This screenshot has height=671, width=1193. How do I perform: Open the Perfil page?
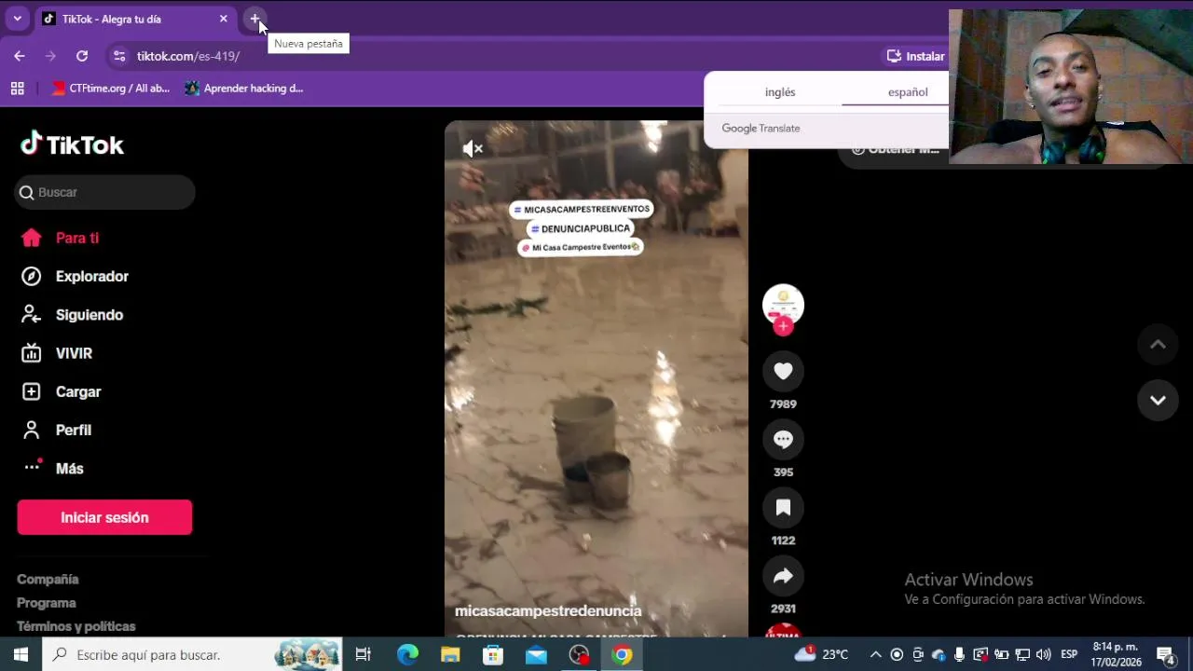pos(58,430)
